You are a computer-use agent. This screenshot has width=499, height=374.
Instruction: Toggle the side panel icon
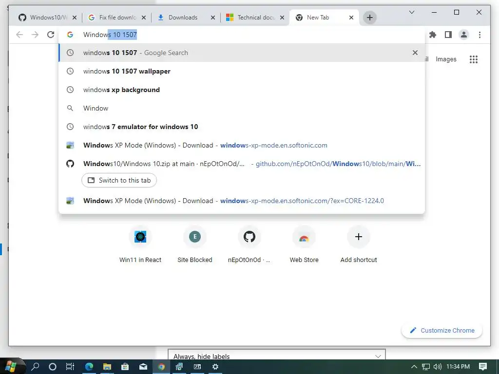tap(448, 35)
